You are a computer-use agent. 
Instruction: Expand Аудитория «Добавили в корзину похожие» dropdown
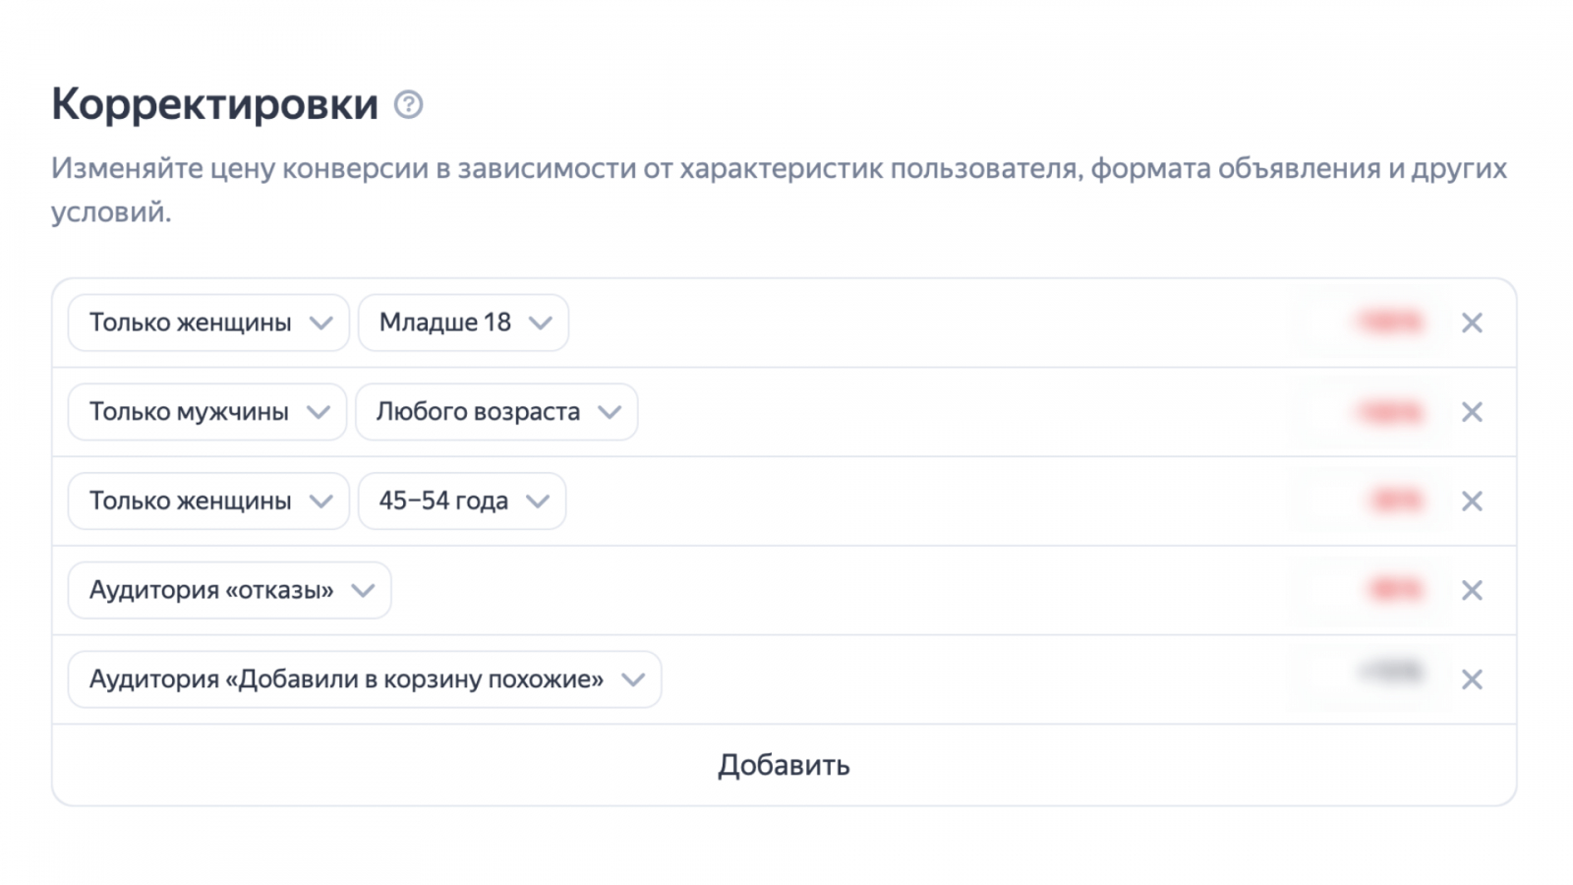click(365, 679)
